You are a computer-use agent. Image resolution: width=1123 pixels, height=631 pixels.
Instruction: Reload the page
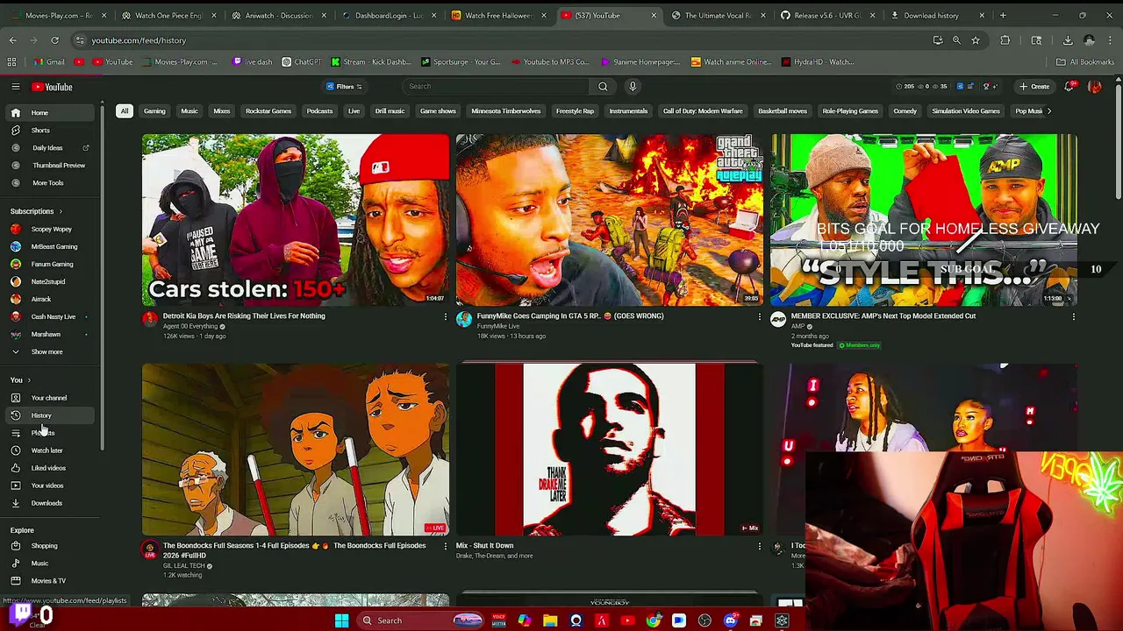pyautogui.click(x=54, y=40)
